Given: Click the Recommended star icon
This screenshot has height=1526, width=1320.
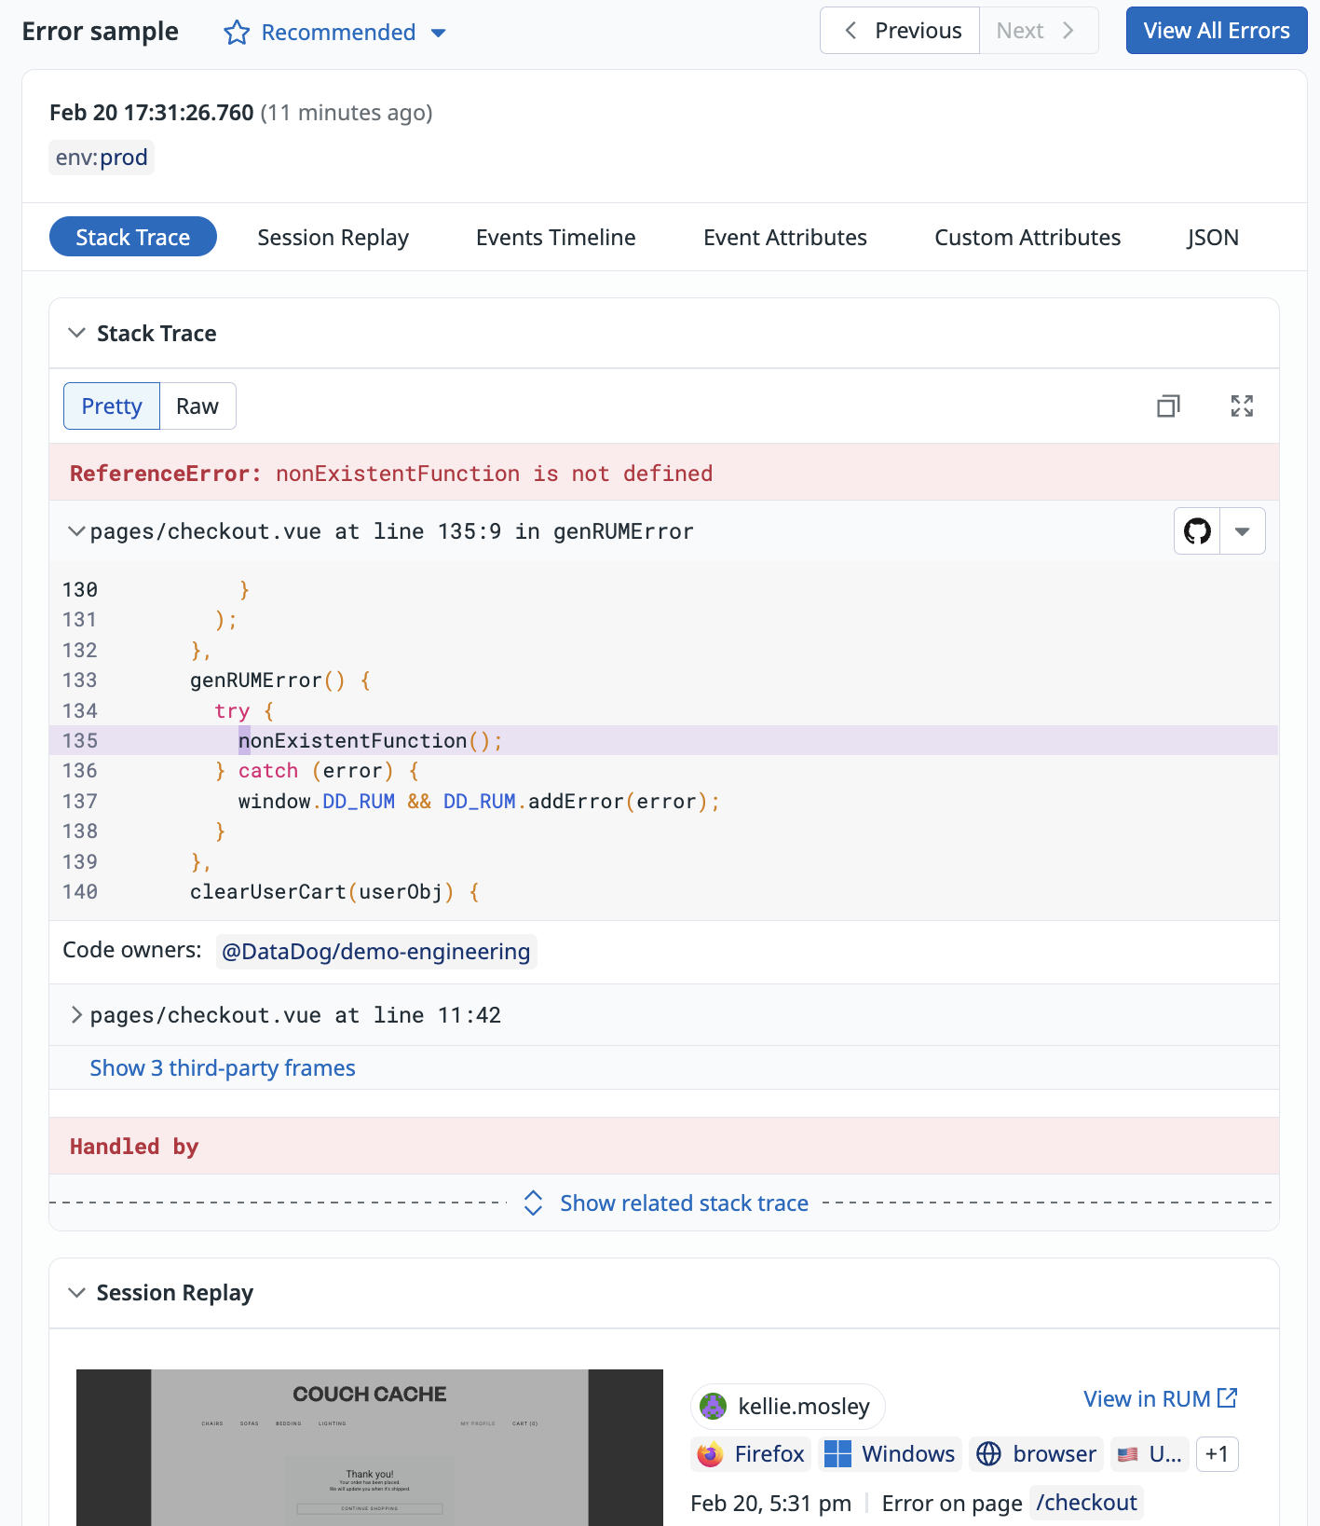Looking at the screenshot, I should click(237, 33).
